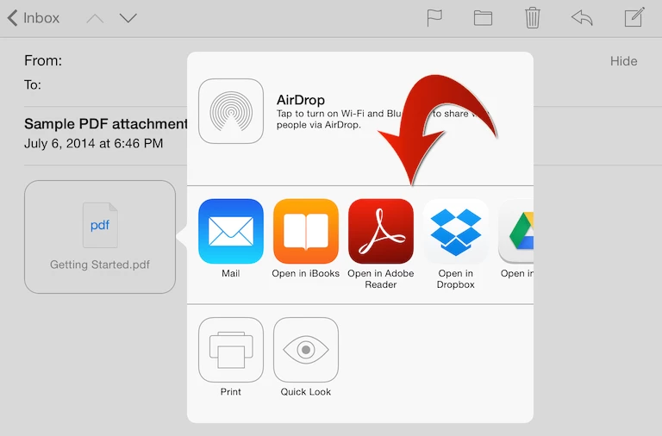Viewport: 662px width, 436px height.
Task: Turn on AirDrop sharing
Action: pos(231,111)
